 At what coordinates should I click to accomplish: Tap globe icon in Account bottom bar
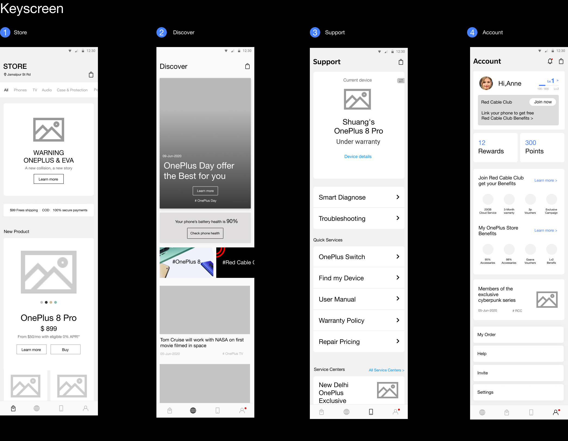[482, 412]
